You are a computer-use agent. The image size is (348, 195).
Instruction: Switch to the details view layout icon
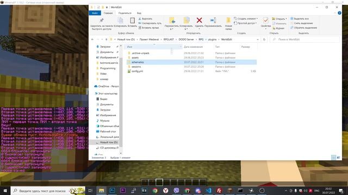(x=333, y=158)
